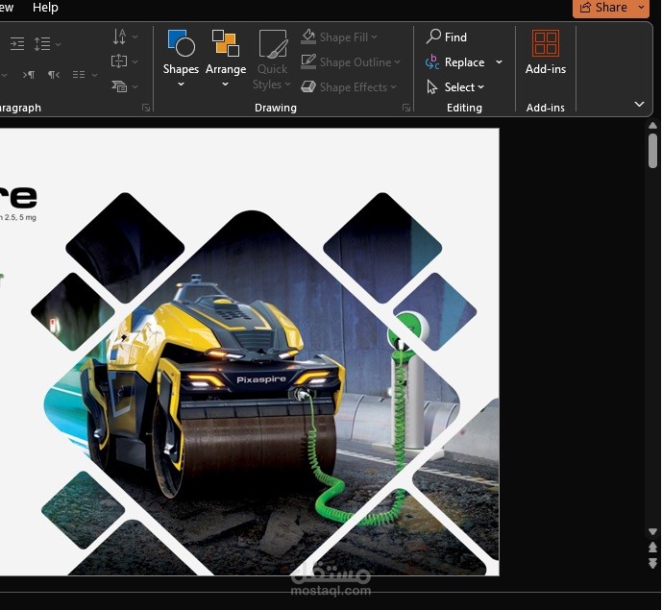Click the scroll up arrow of slide scrollbar

(652, 126)
